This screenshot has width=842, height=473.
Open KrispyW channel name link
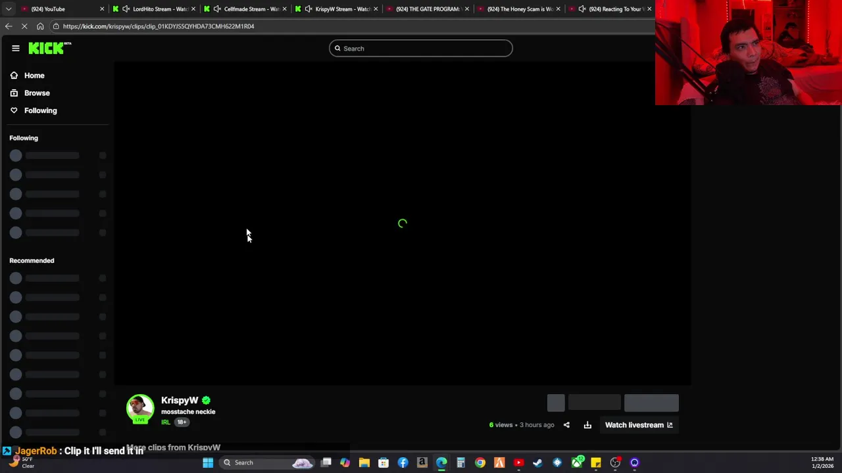tap(180, 400)
